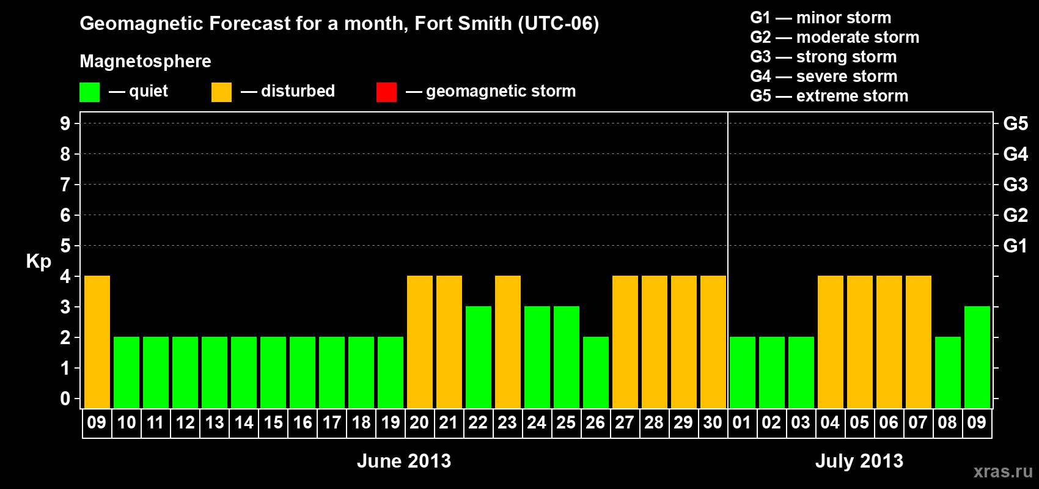Click date label 25 under the chart
Viewport: 1039px width, 489px height.
click(566, 423)
